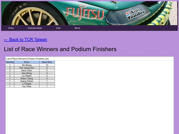Click the Liu Weizhi driver cell
This screenshot has height=134, width=179.
coord(27,76)
